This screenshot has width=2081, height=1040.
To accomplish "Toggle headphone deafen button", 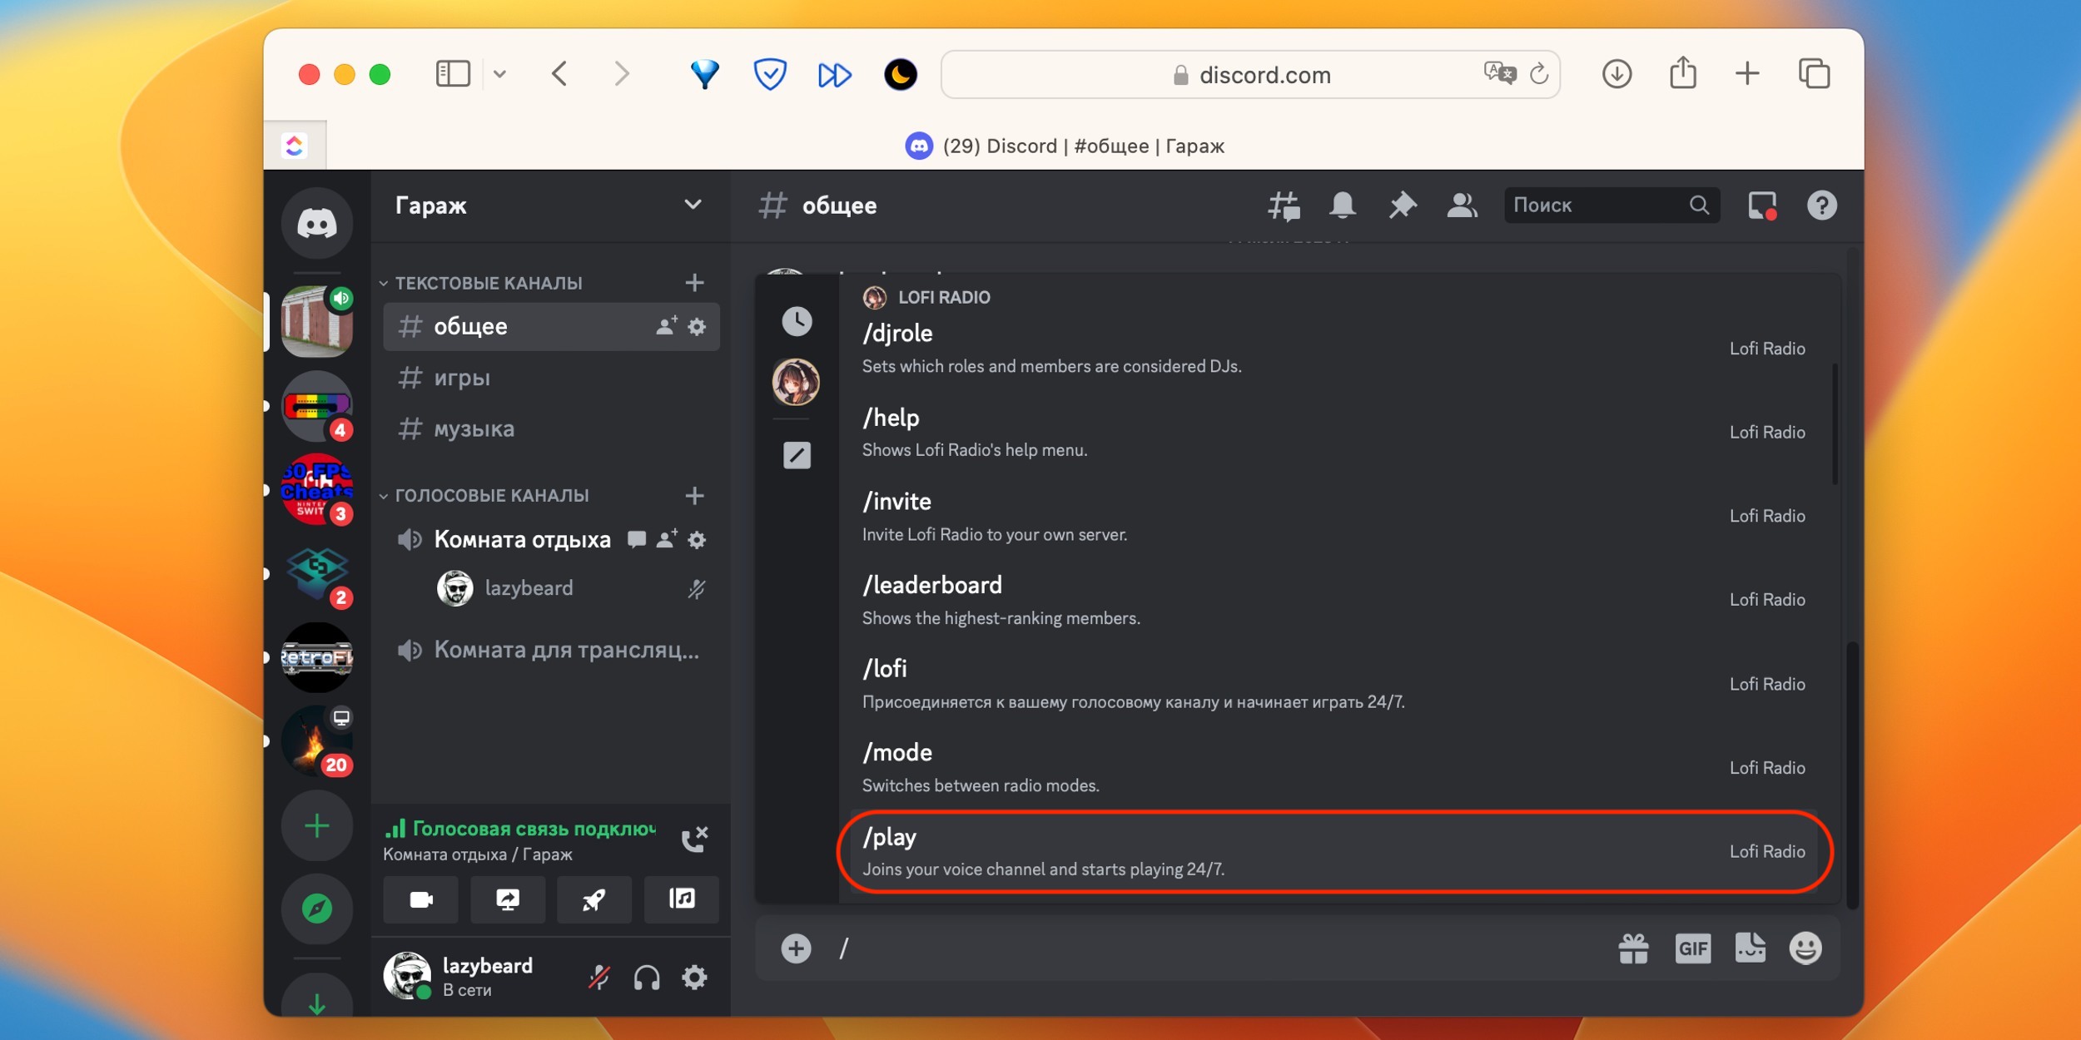I will 647,978.
